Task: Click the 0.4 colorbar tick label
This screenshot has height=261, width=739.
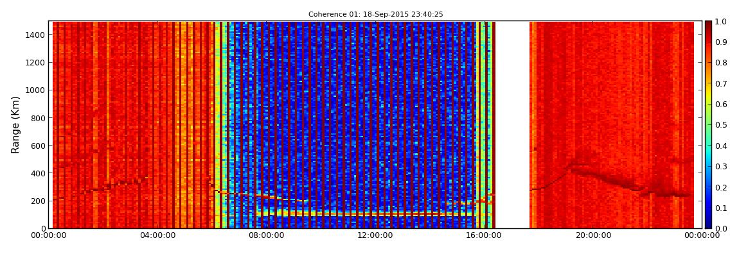Action: click(720, 146)
